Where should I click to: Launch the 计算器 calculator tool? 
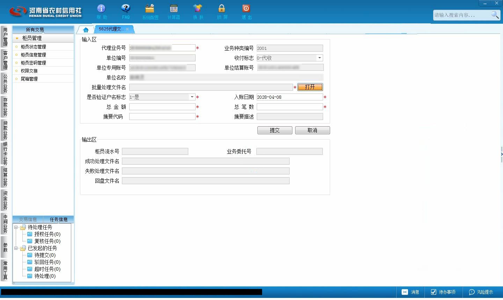[174, 12]
